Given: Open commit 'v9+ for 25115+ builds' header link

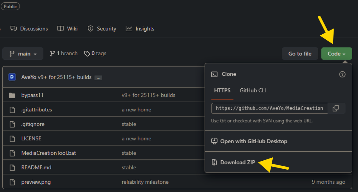Looking at the screenshot, I should (x=65, y=77).
